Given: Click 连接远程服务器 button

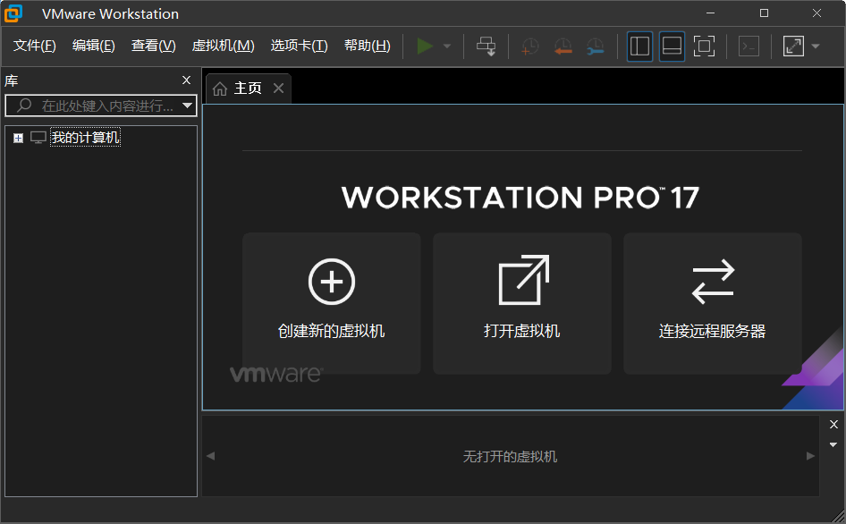Looking at the screenshot, I should coord(712,303).
